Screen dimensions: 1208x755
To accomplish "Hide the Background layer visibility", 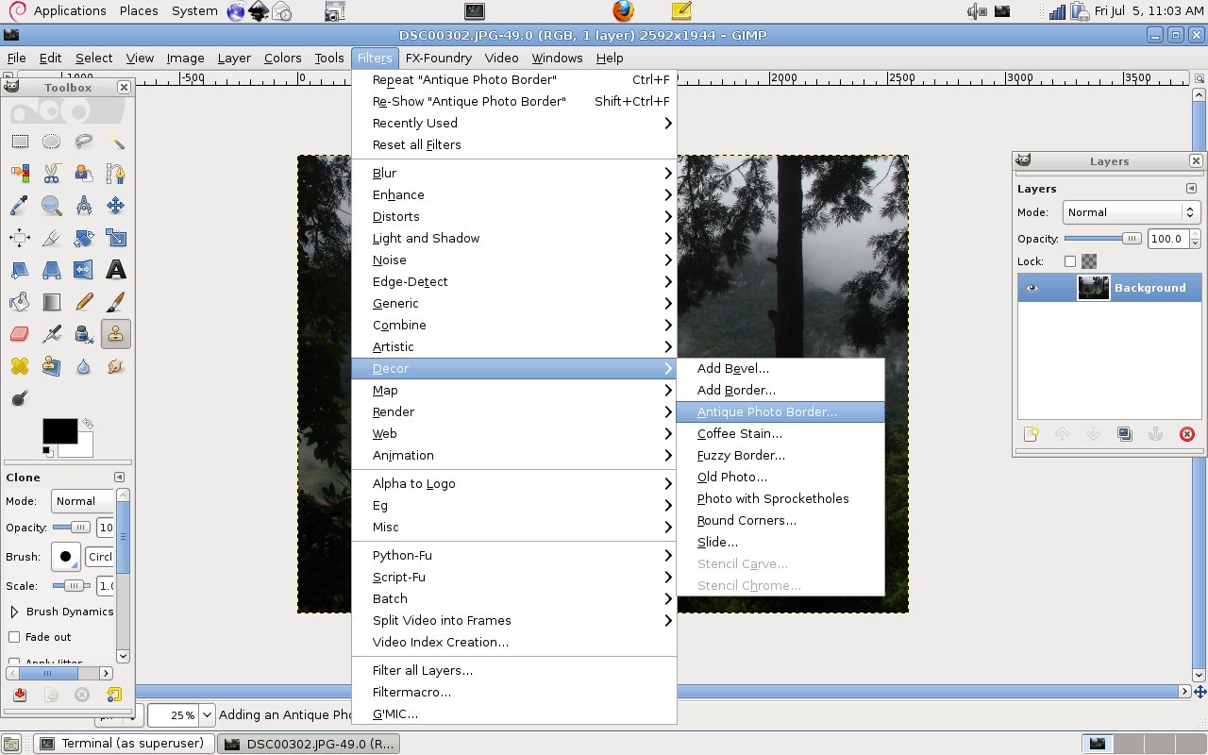I will pyautogui.click(x=1032, y=288).
